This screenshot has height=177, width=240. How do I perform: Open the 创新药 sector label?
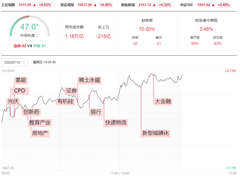click(x=31, y=112)
